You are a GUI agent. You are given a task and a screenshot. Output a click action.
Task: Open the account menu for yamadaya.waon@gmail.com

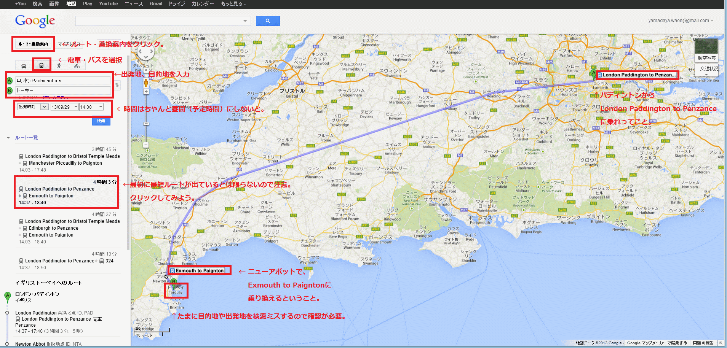pyautogui.click(x=681, y=21)
